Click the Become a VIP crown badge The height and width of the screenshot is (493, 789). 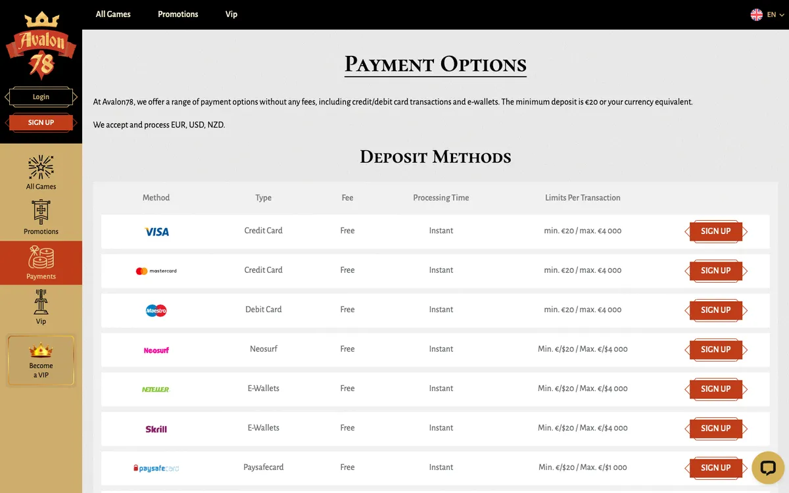(x=41, y=360)
